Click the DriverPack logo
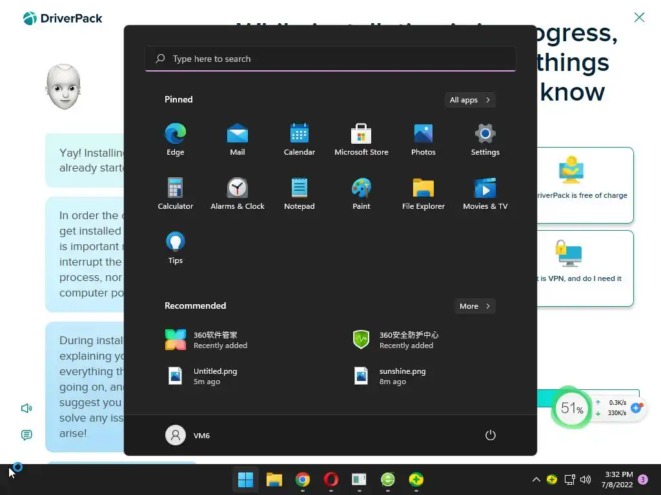 click(x=63, y=18)
